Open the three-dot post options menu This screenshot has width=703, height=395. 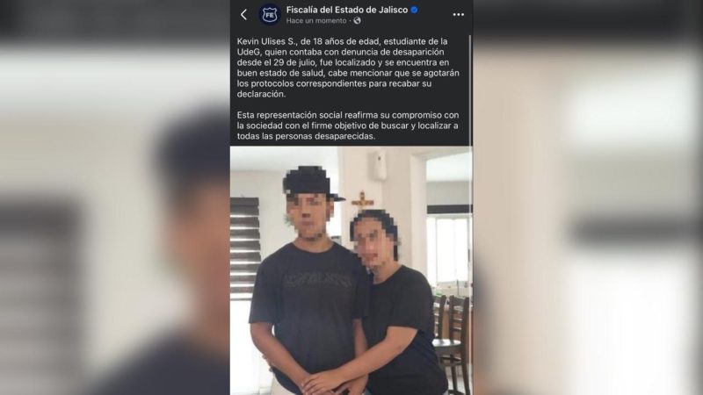point(458,15)
